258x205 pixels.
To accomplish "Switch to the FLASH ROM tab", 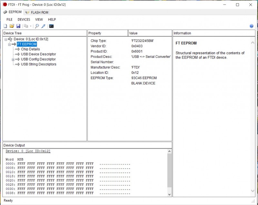I will [x=37, y=12].
